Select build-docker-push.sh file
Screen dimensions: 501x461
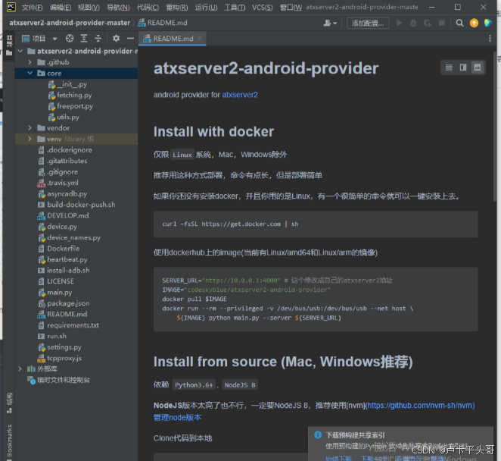point(76,205)
